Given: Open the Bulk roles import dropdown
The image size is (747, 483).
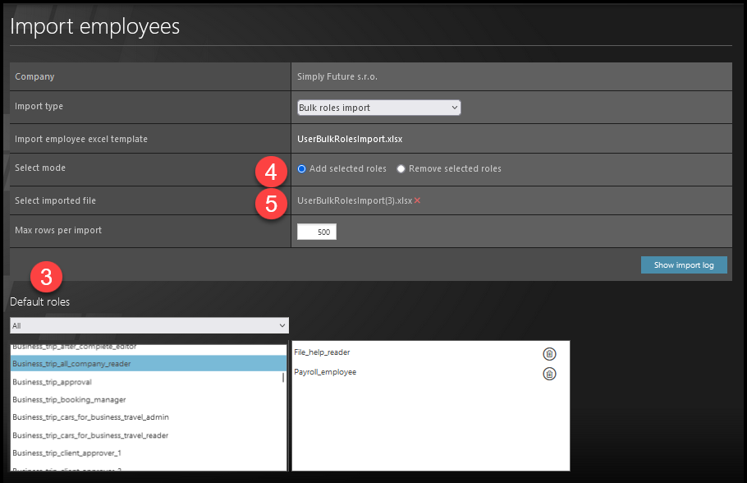Looking at the screenshot, I should point(378,108).
